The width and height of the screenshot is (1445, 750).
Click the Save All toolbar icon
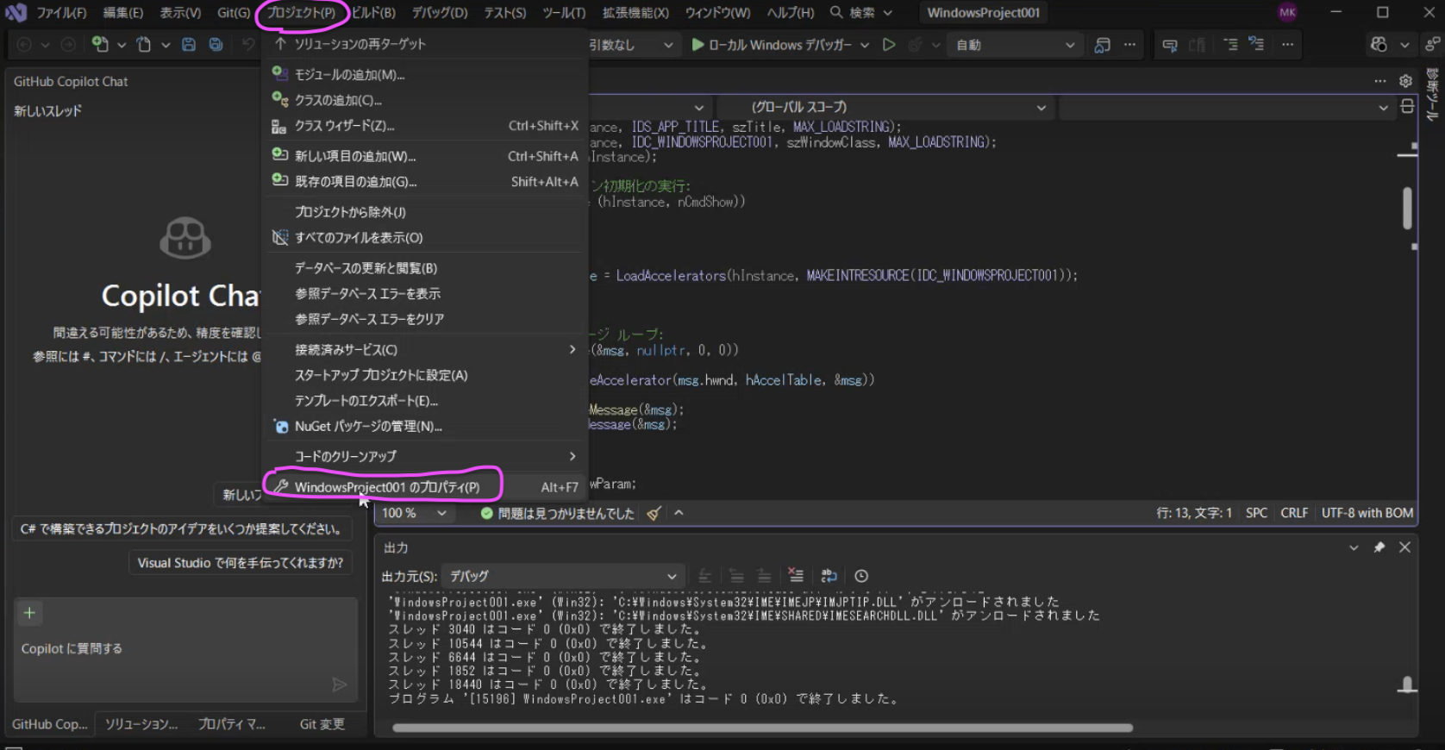click(x=216, y=44)
